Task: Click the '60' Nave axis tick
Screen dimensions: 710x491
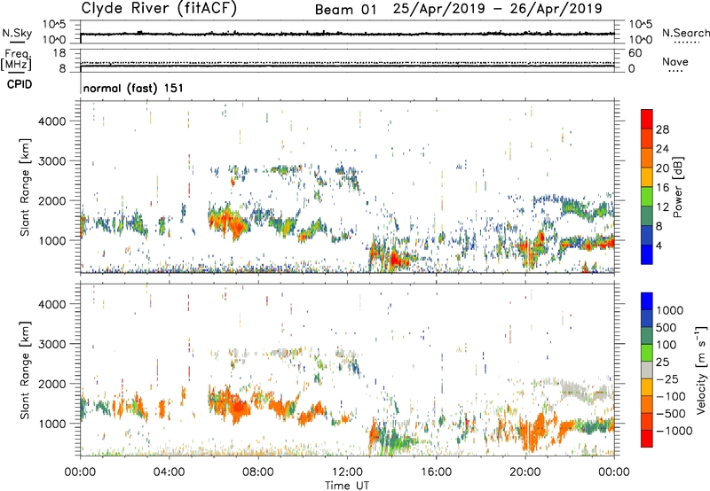Action: [635, 53]
